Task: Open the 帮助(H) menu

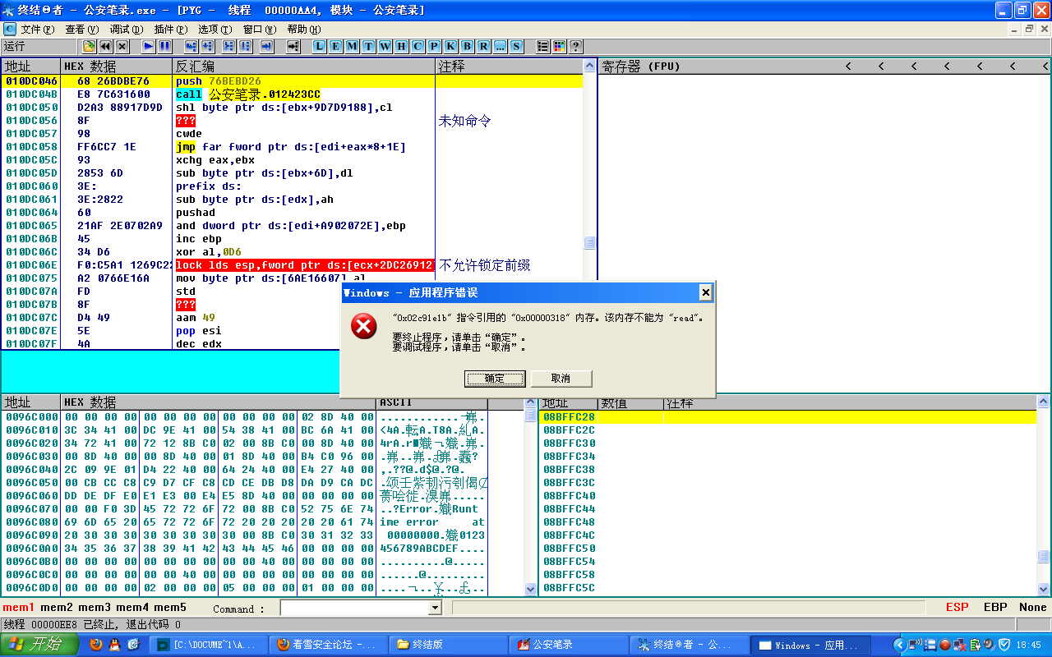Action: tap(303, 30)
